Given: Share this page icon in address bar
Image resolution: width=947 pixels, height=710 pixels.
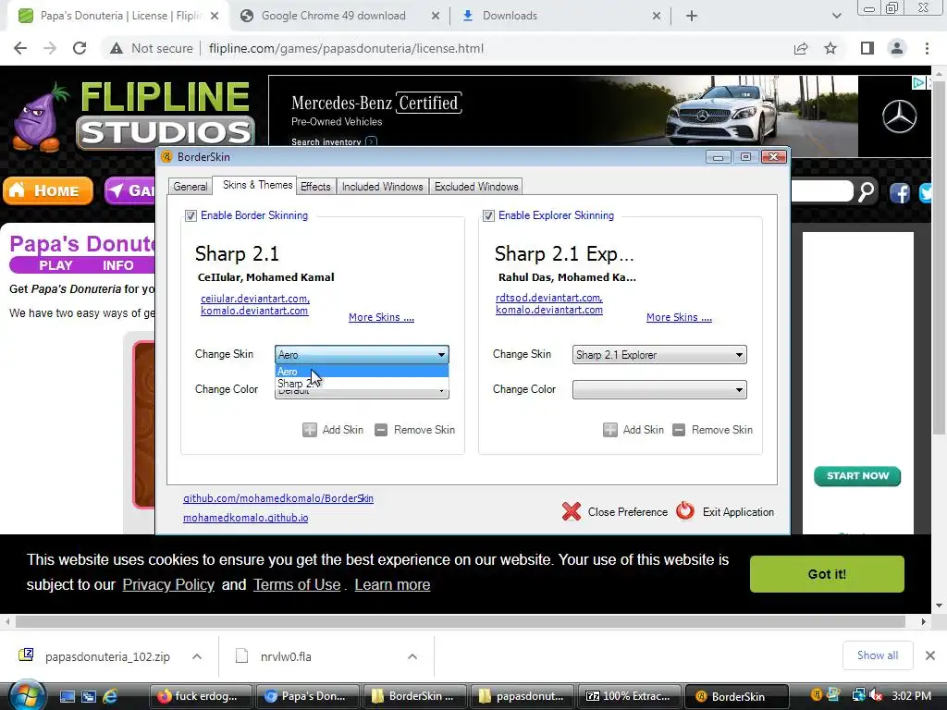Looking at the screenshot, I should pos(801,48).
